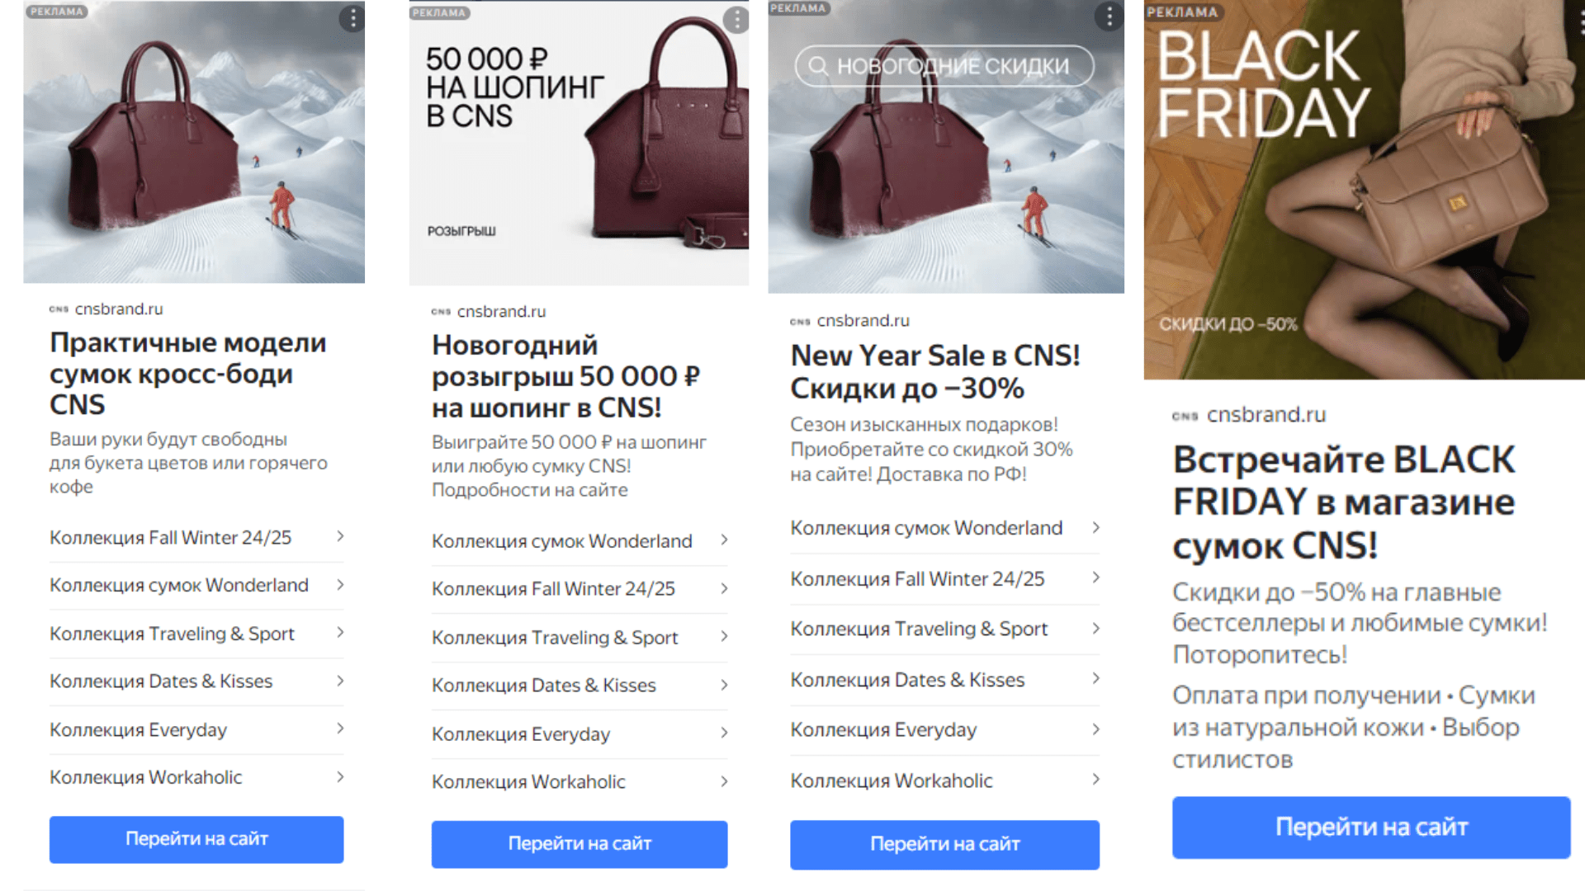Screen dimensions: 1585x891
Task: Open three-dot menu on New Year sale ad
Action: pos(1109,16)
